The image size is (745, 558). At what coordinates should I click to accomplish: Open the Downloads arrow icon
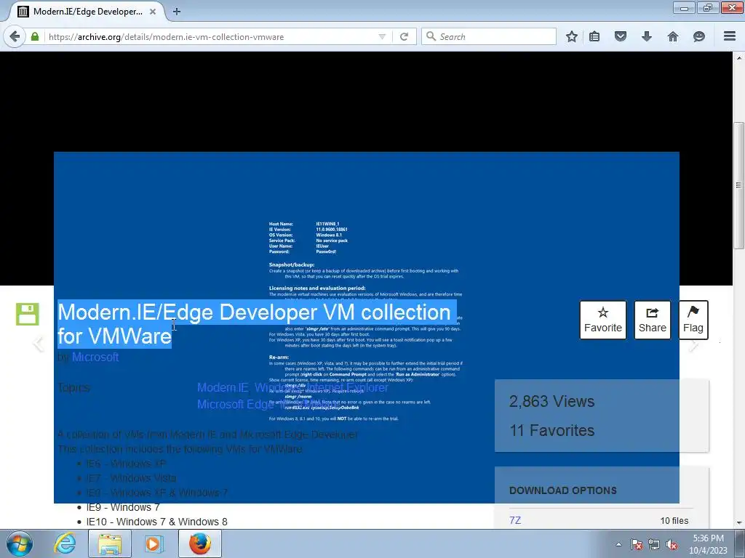pos(647,36)
